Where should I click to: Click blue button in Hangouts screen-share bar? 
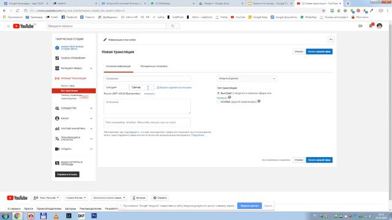tap(249, 206)
